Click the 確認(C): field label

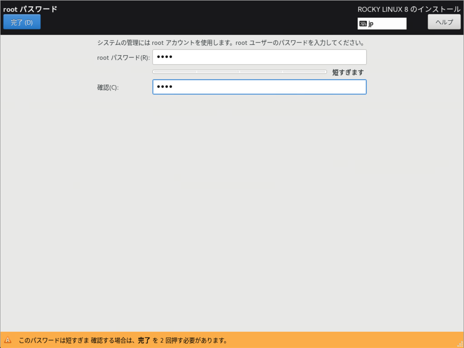pyautogui.click(x=108, y=87)
